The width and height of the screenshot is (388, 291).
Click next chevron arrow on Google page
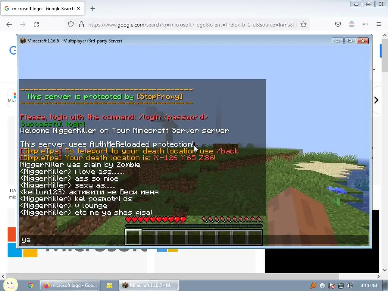(376, 100)
